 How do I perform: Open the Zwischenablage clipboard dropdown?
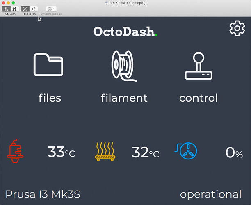(51, 9)
